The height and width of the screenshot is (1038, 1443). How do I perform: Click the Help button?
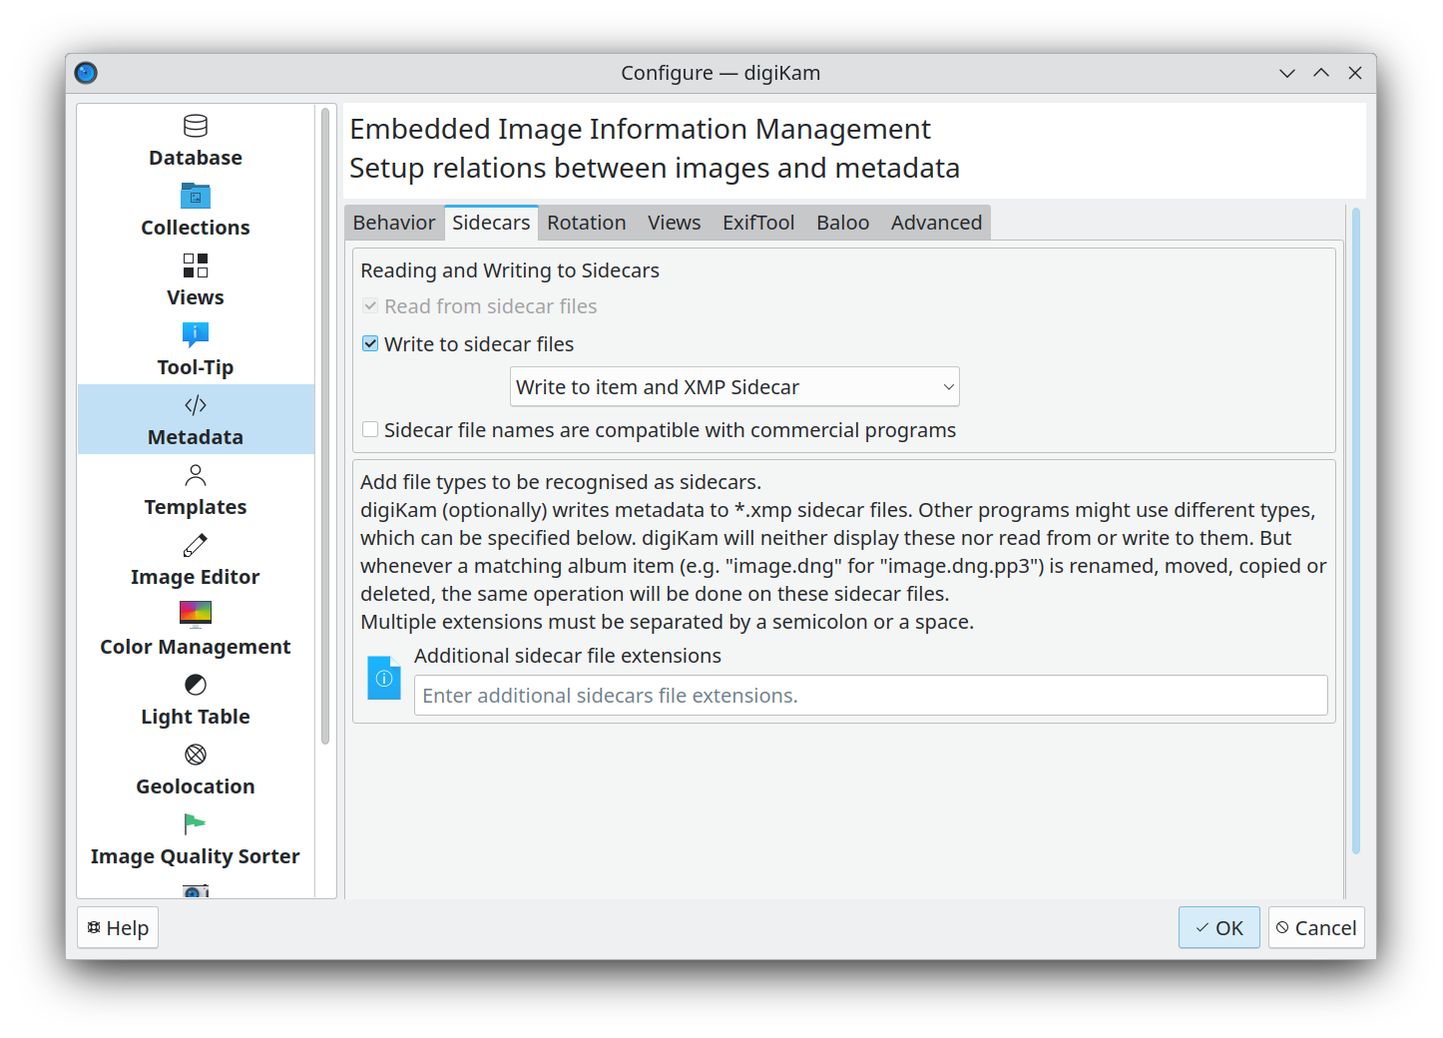click(118, 928)
